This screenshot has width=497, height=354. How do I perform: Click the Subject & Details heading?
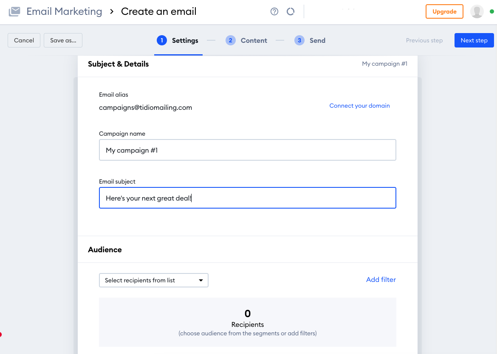click(x=118, y=64)
